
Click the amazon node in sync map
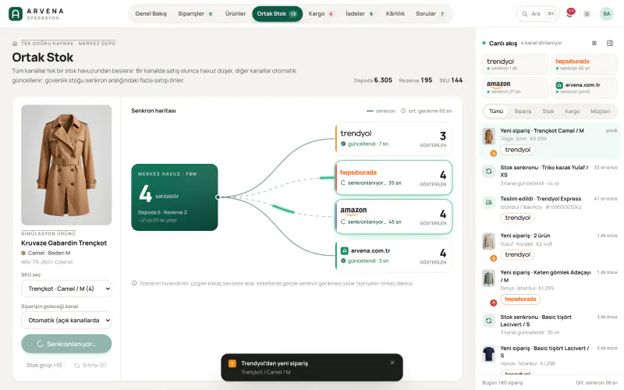coord(394,217)
